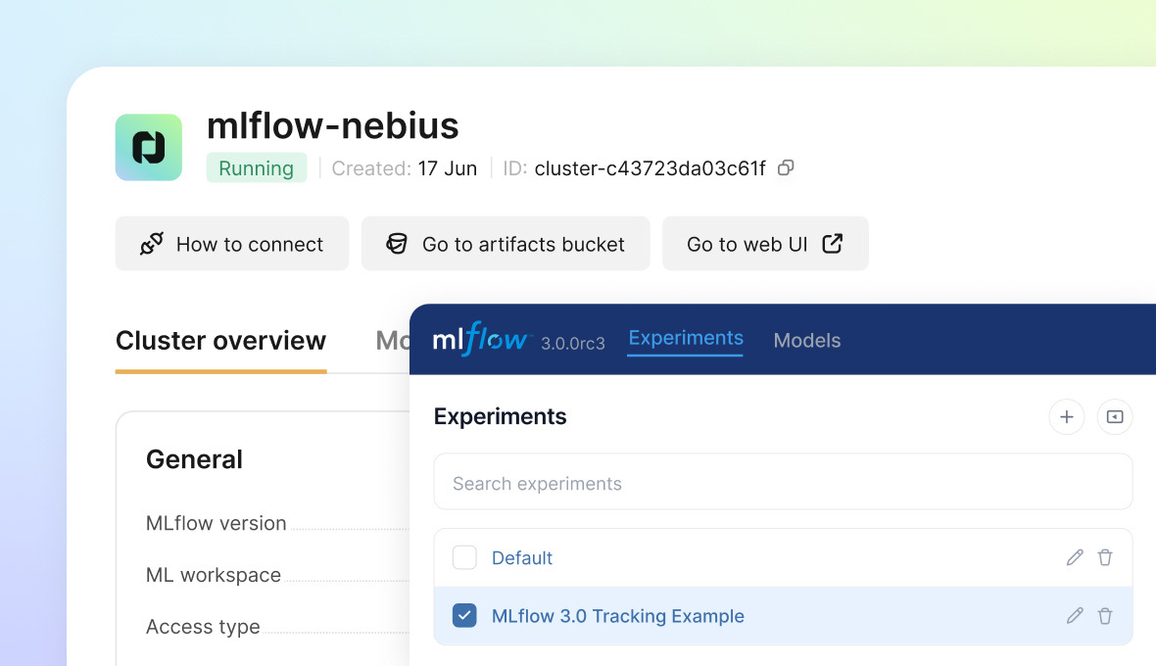The height and width of the screenshot is (666, 1156).
Task: Open the Models tab in MLflow header
Action: coord(807,341)
